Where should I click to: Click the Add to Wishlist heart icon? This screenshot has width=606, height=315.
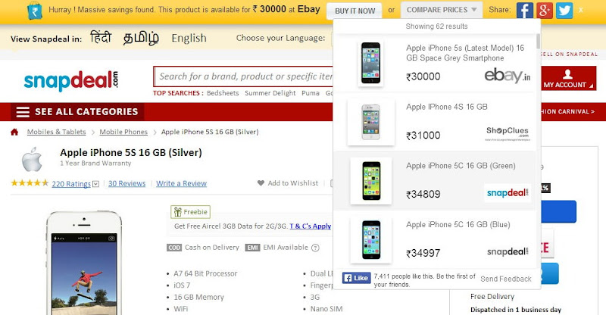point(261,183)
